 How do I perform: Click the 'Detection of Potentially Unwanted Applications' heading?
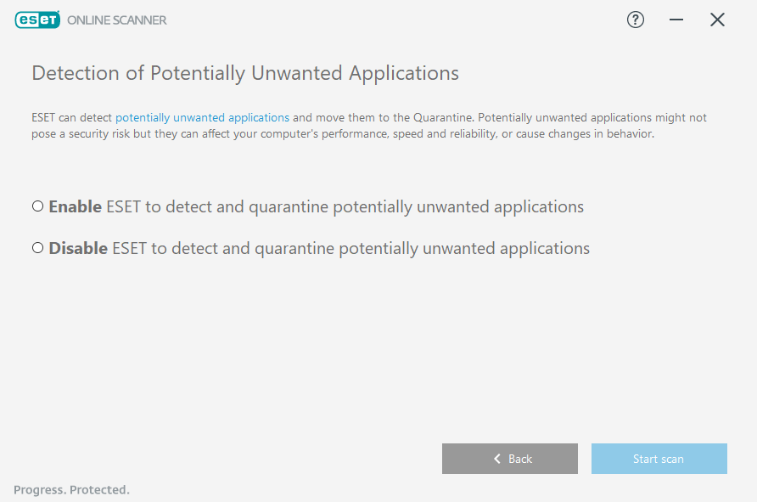(245, 73)
